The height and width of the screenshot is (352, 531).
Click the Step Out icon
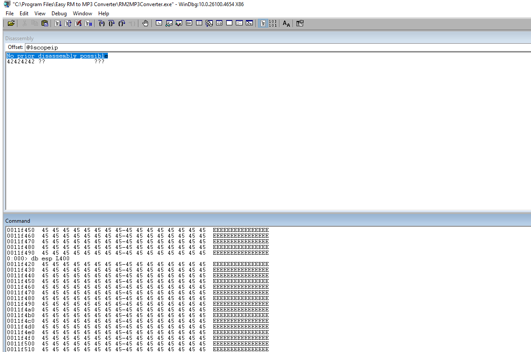(122, 24)
